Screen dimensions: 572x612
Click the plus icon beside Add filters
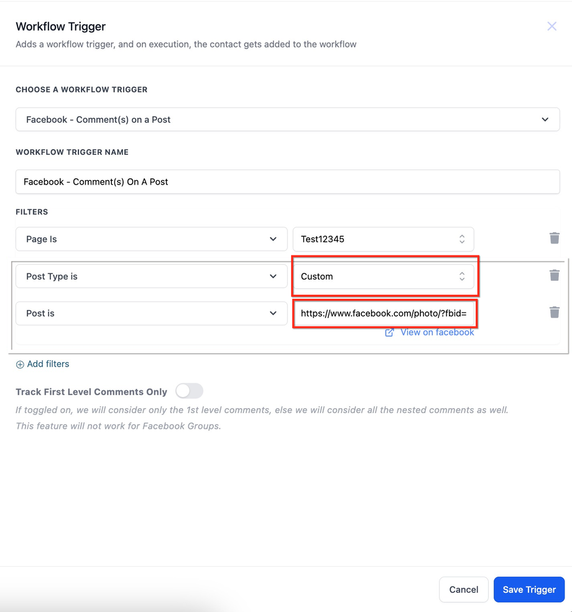click(x=20, y=364)
